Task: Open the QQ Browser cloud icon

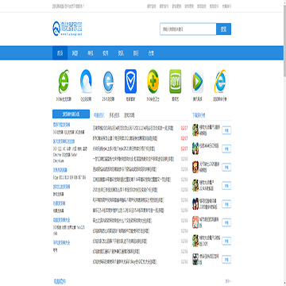Action: tap(86, 81)
